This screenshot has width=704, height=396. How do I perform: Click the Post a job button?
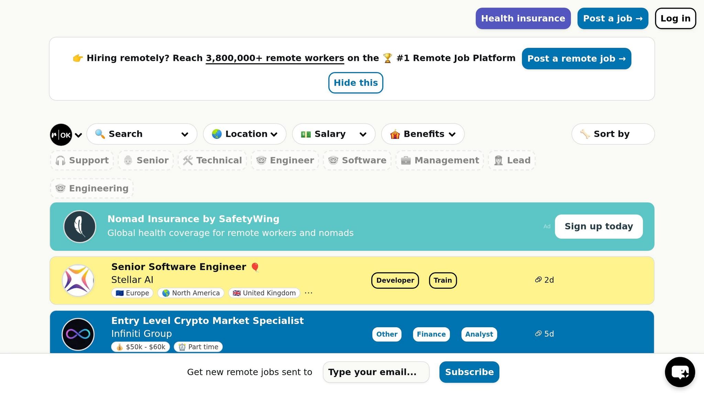pos(613,19)
